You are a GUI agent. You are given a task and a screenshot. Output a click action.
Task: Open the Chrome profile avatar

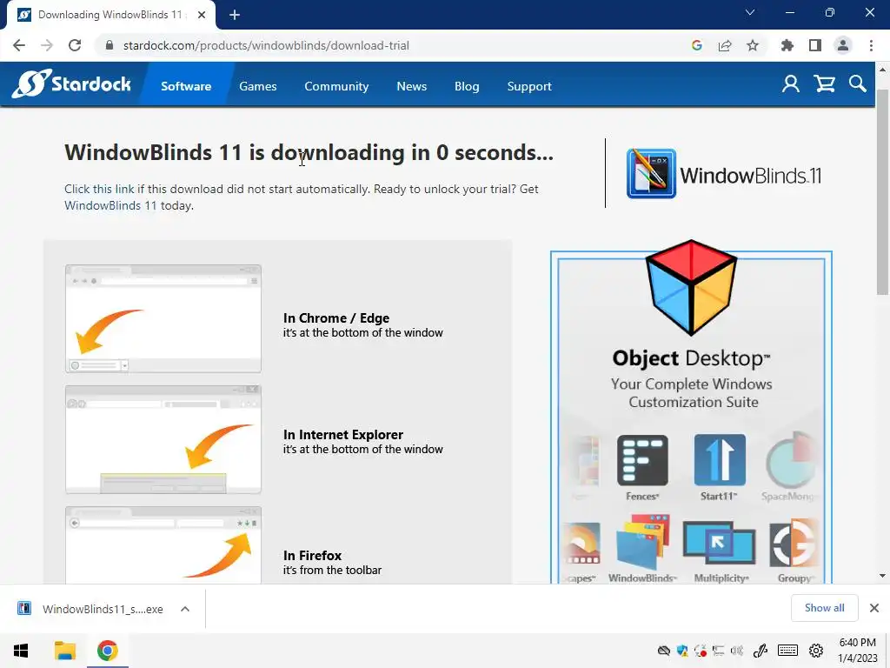click(x=843, y=45)
